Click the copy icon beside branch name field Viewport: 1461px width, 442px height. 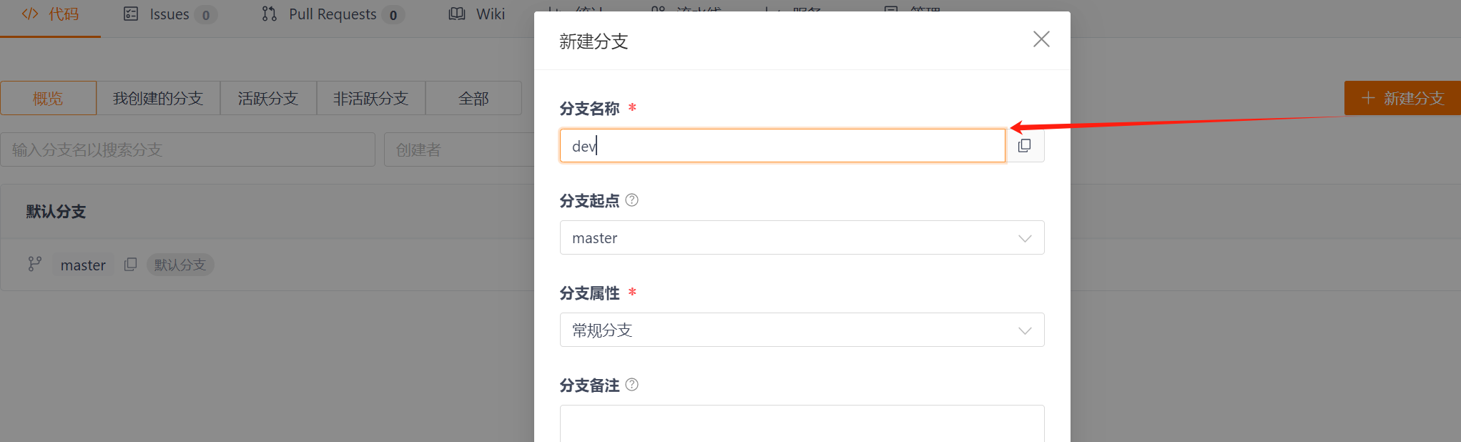coord(1025,146)
